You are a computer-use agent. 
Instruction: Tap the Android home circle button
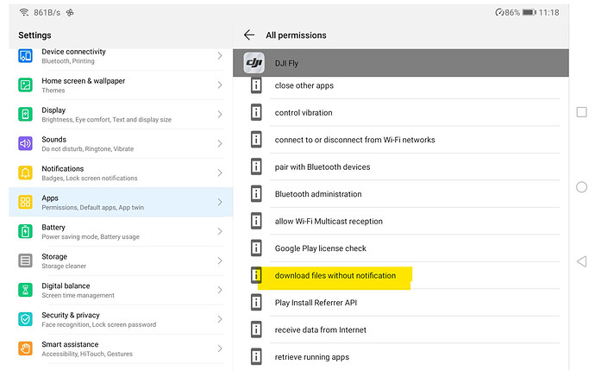coord(581,187)
